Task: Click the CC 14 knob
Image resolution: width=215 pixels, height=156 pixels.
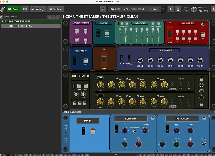Action: (171, 60)
